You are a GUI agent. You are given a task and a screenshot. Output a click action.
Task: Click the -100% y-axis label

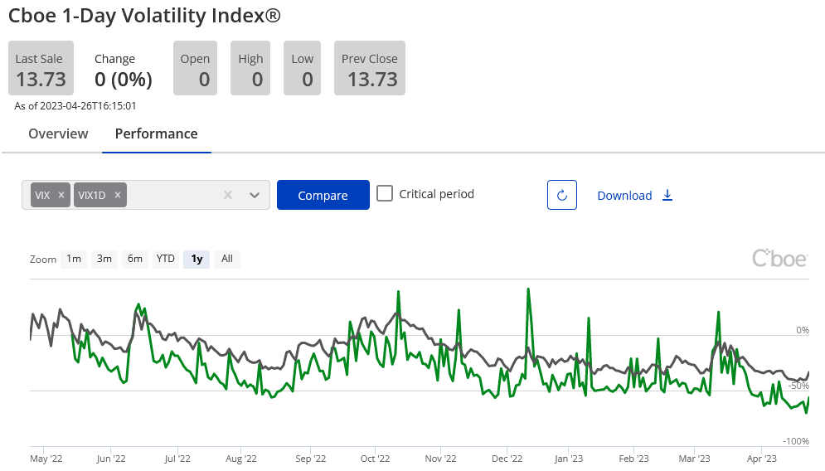click(x=796, y=441)
